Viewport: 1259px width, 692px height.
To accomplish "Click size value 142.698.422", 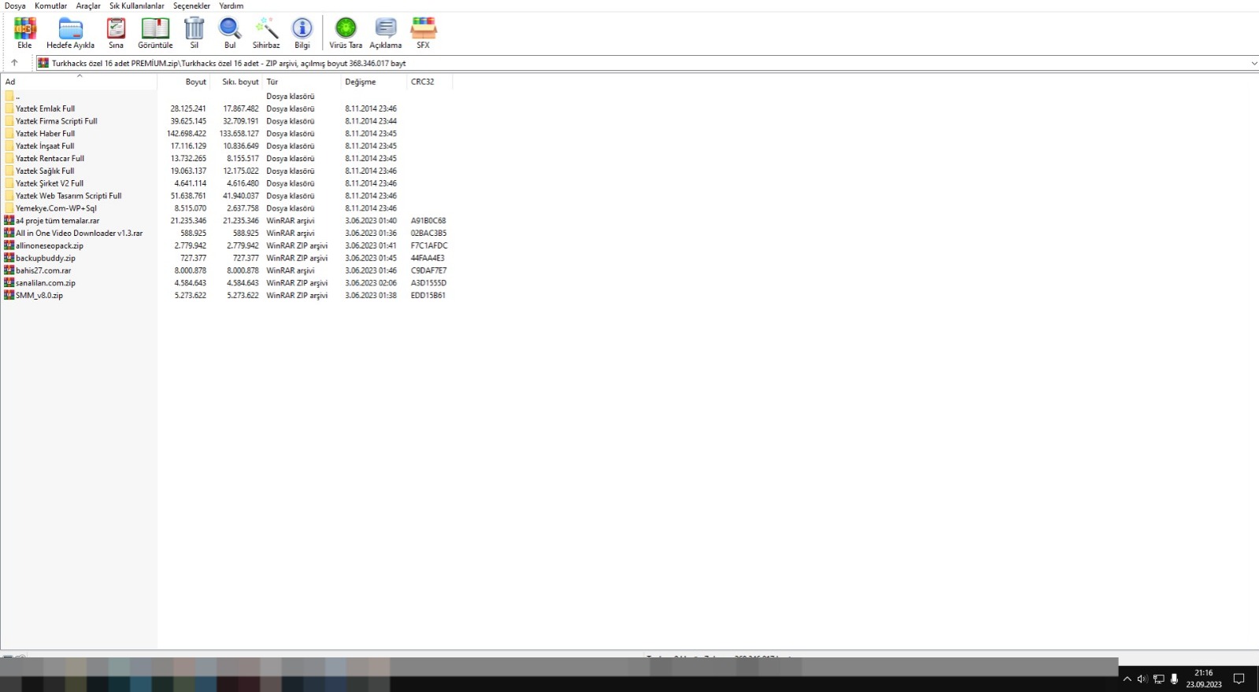I will (187, 134).
